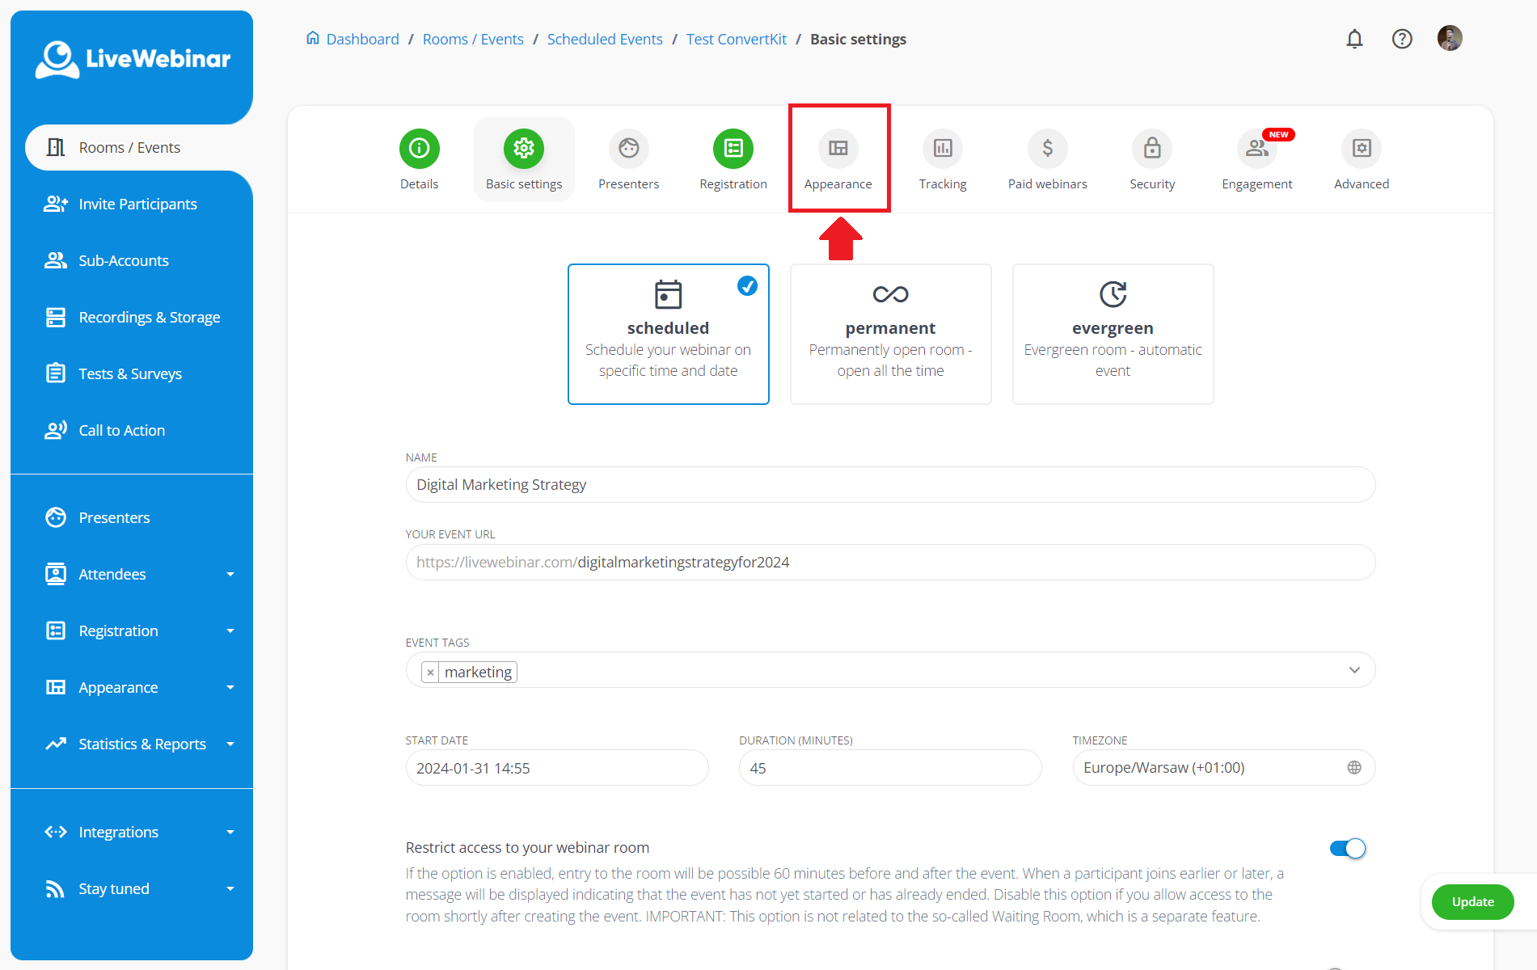Select the evergreen room type

[1113, 334]
